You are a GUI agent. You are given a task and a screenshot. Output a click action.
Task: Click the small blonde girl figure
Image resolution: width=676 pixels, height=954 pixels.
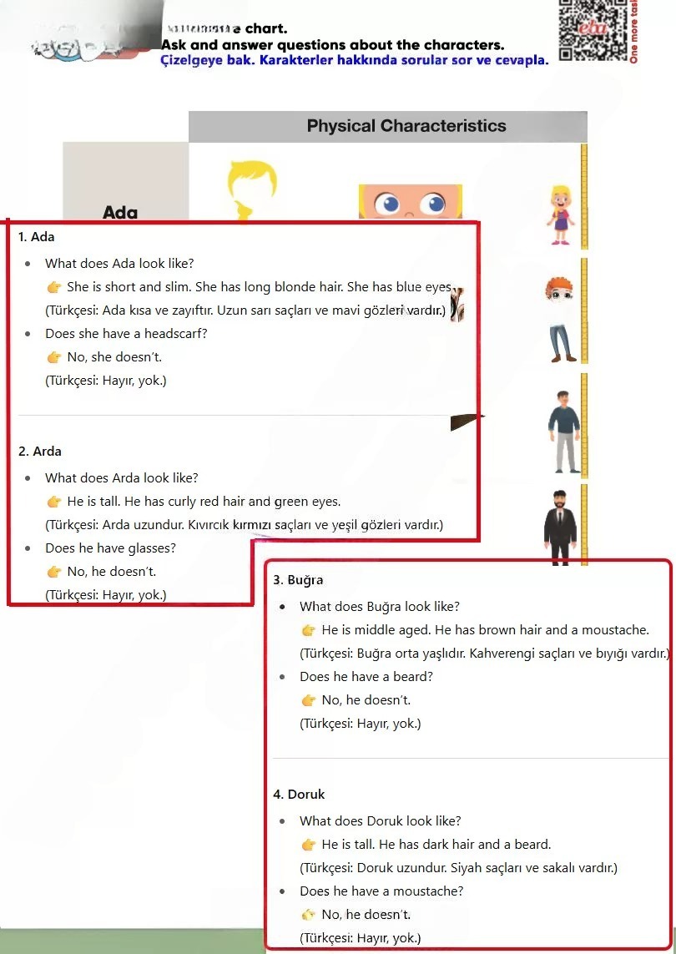560,215
